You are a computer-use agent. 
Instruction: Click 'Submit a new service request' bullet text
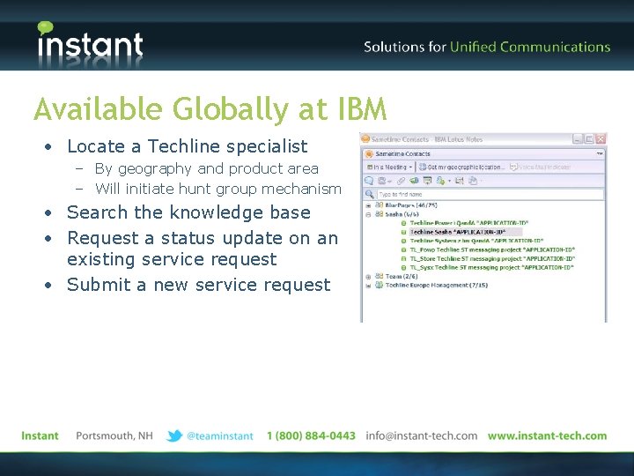(x=198, y=285)
